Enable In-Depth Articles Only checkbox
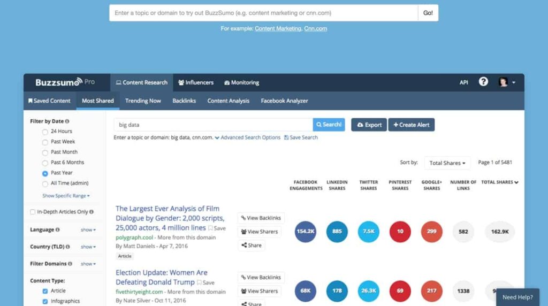The width and height of the screenshot is (548, 306). tap(33, 212)
